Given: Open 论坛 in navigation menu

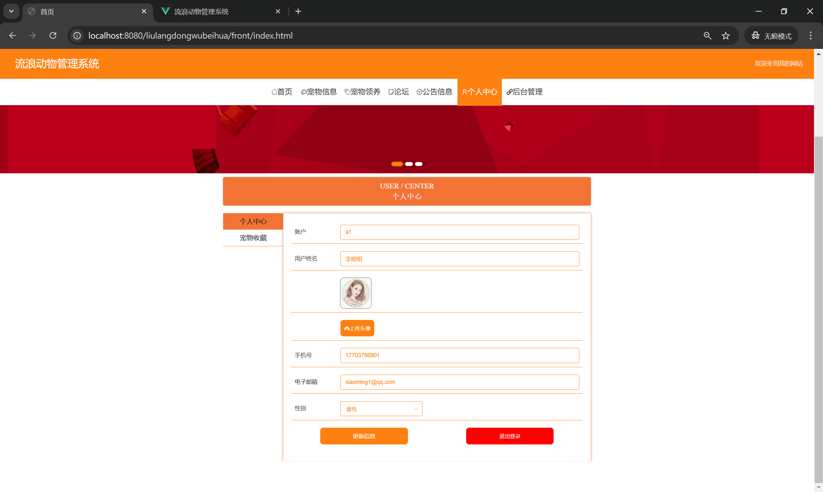Looking at the screenshot, I should 399,92.
